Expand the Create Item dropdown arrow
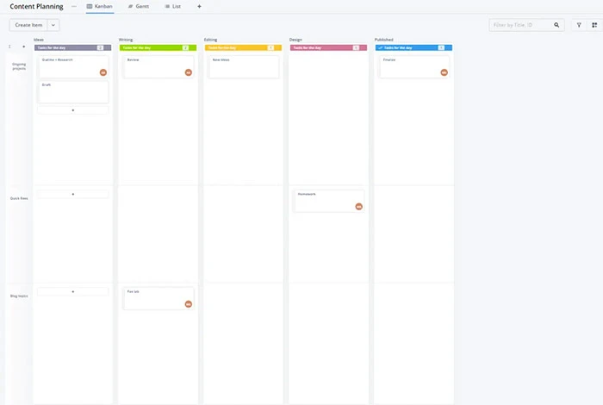The image size is (603, 405). click(53, 25)
